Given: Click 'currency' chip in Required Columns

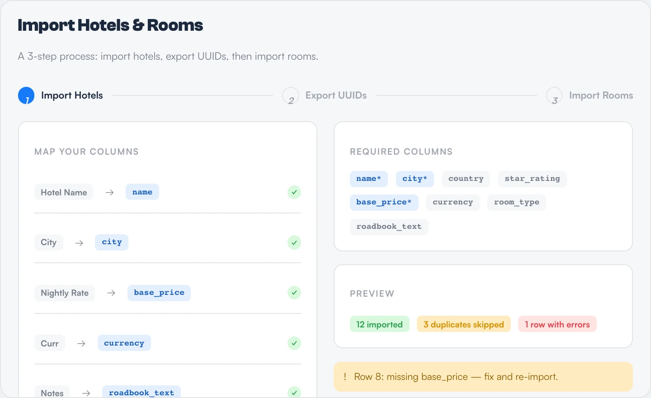Looking at the screenshot, I should point(453,202).
